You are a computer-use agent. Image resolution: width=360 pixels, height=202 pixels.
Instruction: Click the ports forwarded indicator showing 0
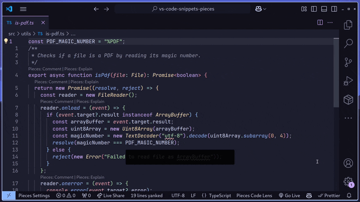[86, 196]
